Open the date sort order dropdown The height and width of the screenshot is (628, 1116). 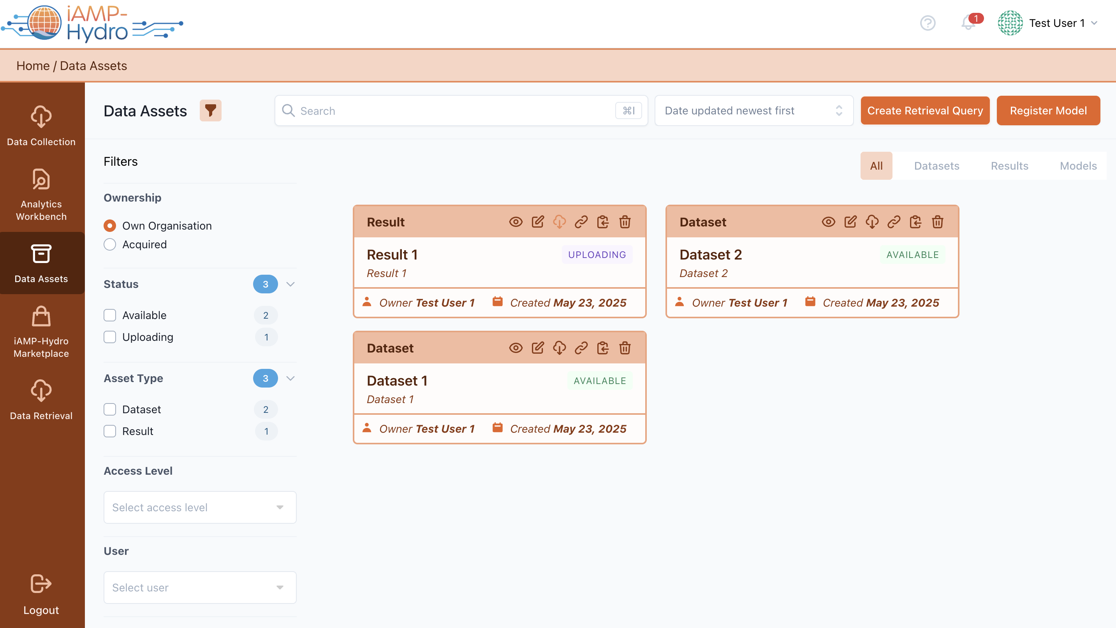[753, 111]
